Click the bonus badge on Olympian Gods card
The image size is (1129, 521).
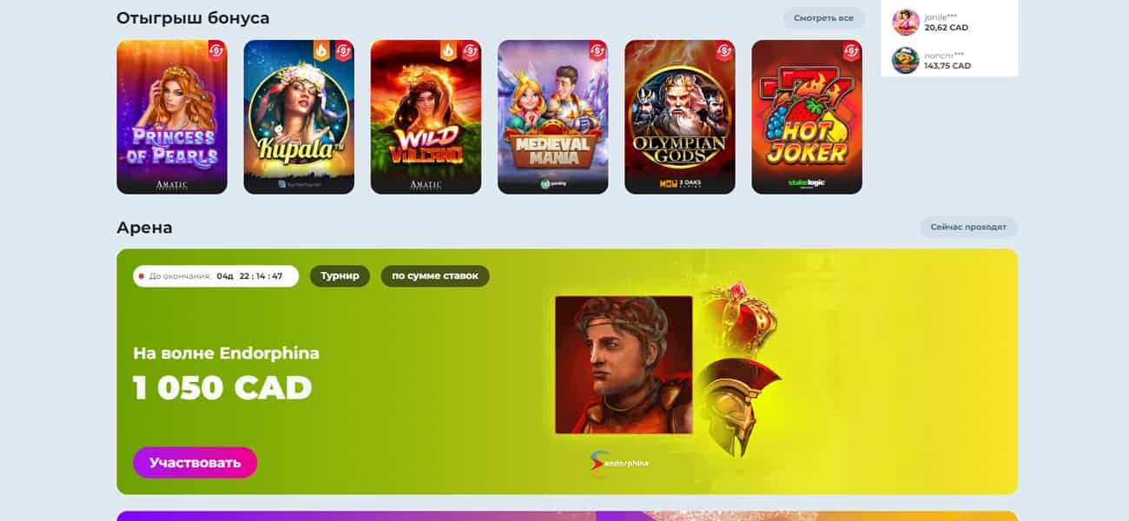724,51
